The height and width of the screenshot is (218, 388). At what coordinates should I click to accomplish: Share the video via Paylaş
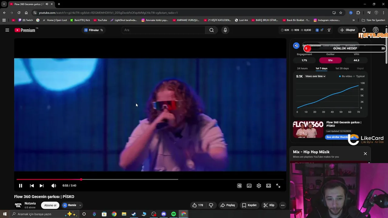(x=228, y=205)
